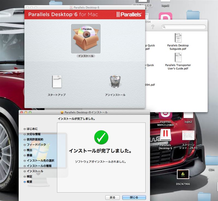Open the スタートアップ document icon
This screenshot has width=218, height=201.
pyautogui.click(x=57, y=82)
